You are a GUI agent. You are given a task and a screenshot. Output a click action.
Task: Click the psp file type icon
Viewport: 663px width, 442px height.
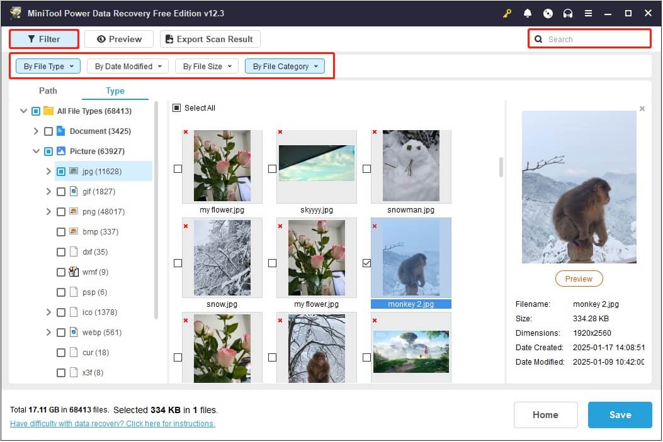[x=74, y=292]
